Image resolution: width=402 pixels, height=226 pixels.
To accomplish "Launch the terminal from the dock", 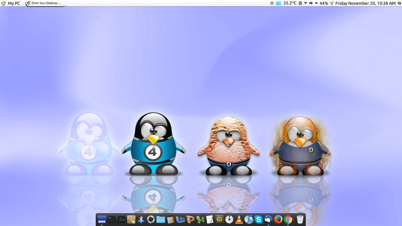I will (x=112, y=219).
